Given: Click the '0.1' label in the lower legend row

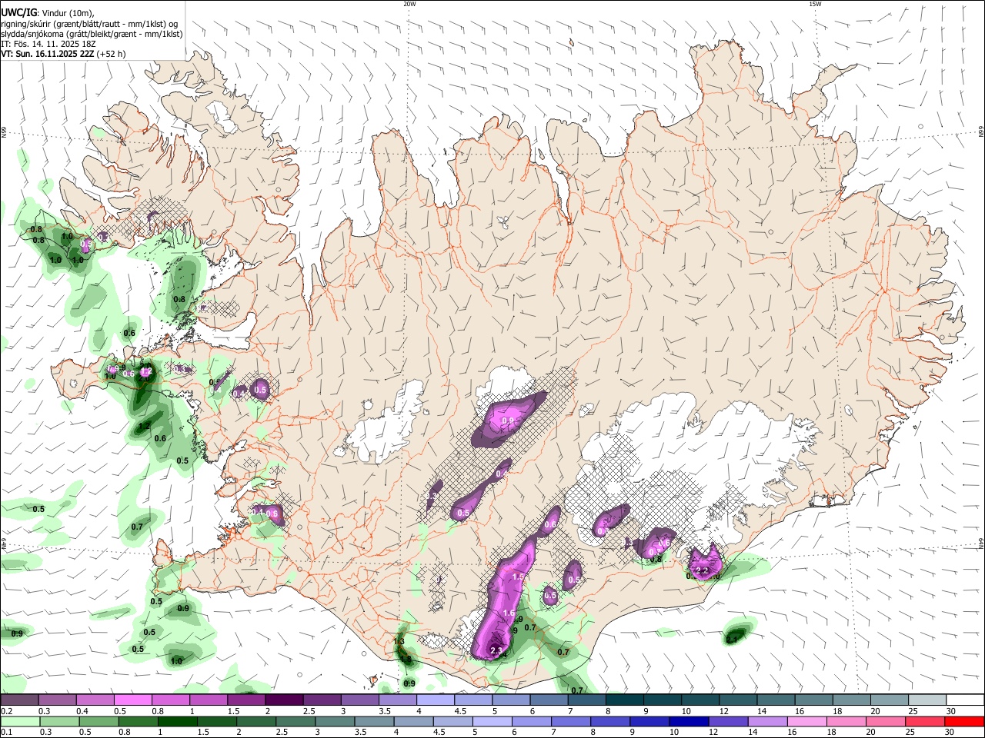Looking at the screenshot, I should pos(7,732).
